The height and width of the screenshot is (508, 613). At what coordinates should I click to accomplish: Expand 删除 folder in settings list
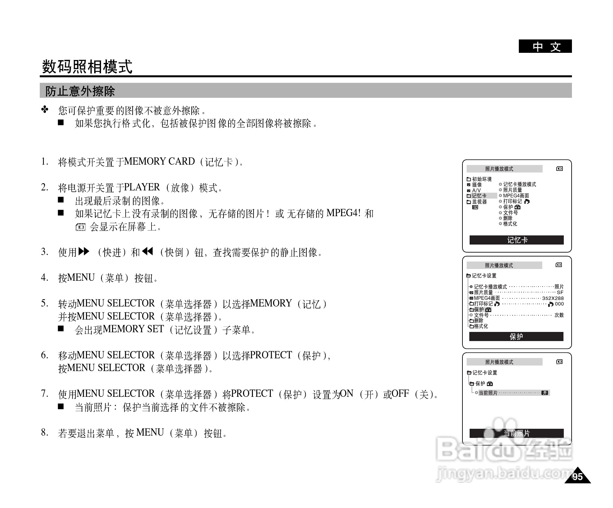click(471, 321)
